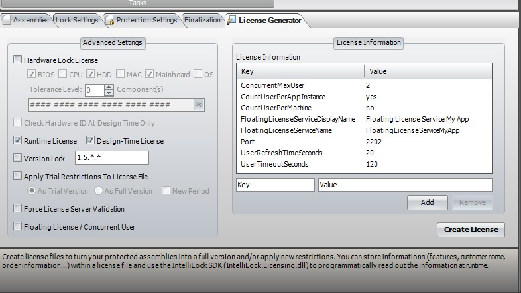
Task: Tick the Version Lock checkbox
Action: [18, 159]
